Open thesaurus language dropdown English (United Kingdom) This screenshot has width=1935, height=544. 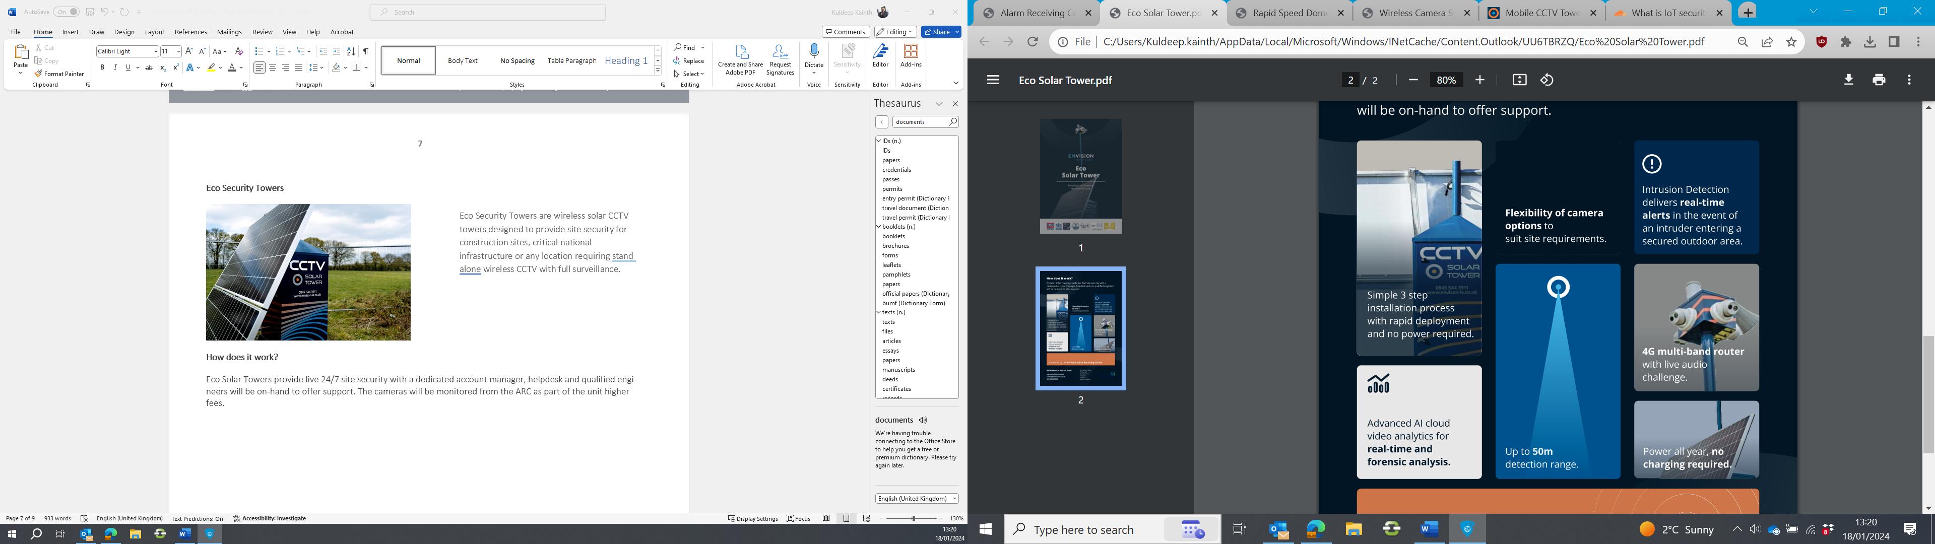tap(917, 498)
